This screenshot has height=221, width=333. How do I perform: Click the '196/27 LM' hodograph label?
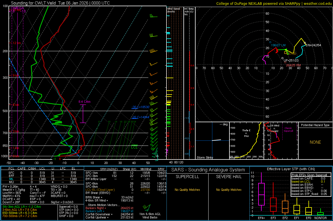point(279,45)
